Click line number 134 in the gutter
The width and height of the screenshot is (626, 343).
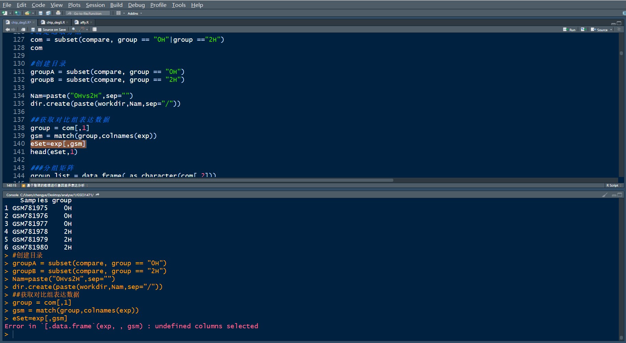(x=19, y=96)
